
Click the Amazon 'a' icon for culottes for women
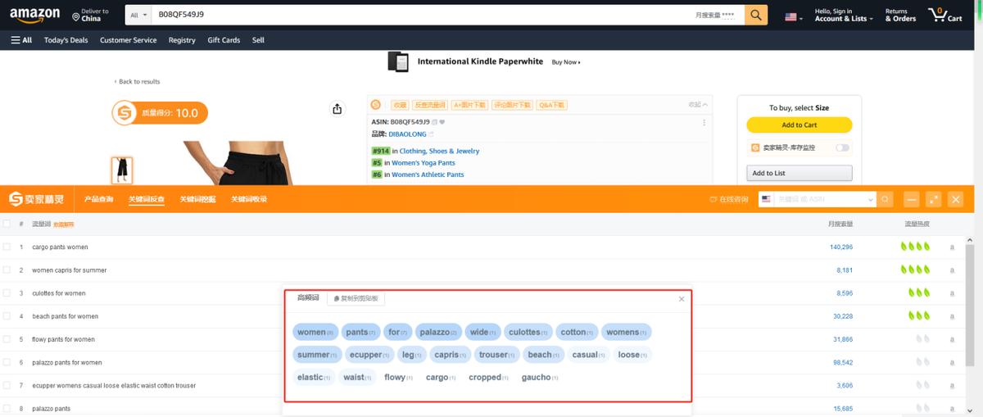(x=952, y=293)
